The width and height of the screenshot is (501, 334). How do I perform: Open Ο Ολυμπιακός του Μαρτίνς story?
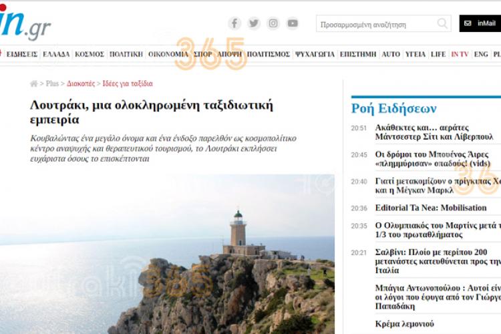(438, 230)
